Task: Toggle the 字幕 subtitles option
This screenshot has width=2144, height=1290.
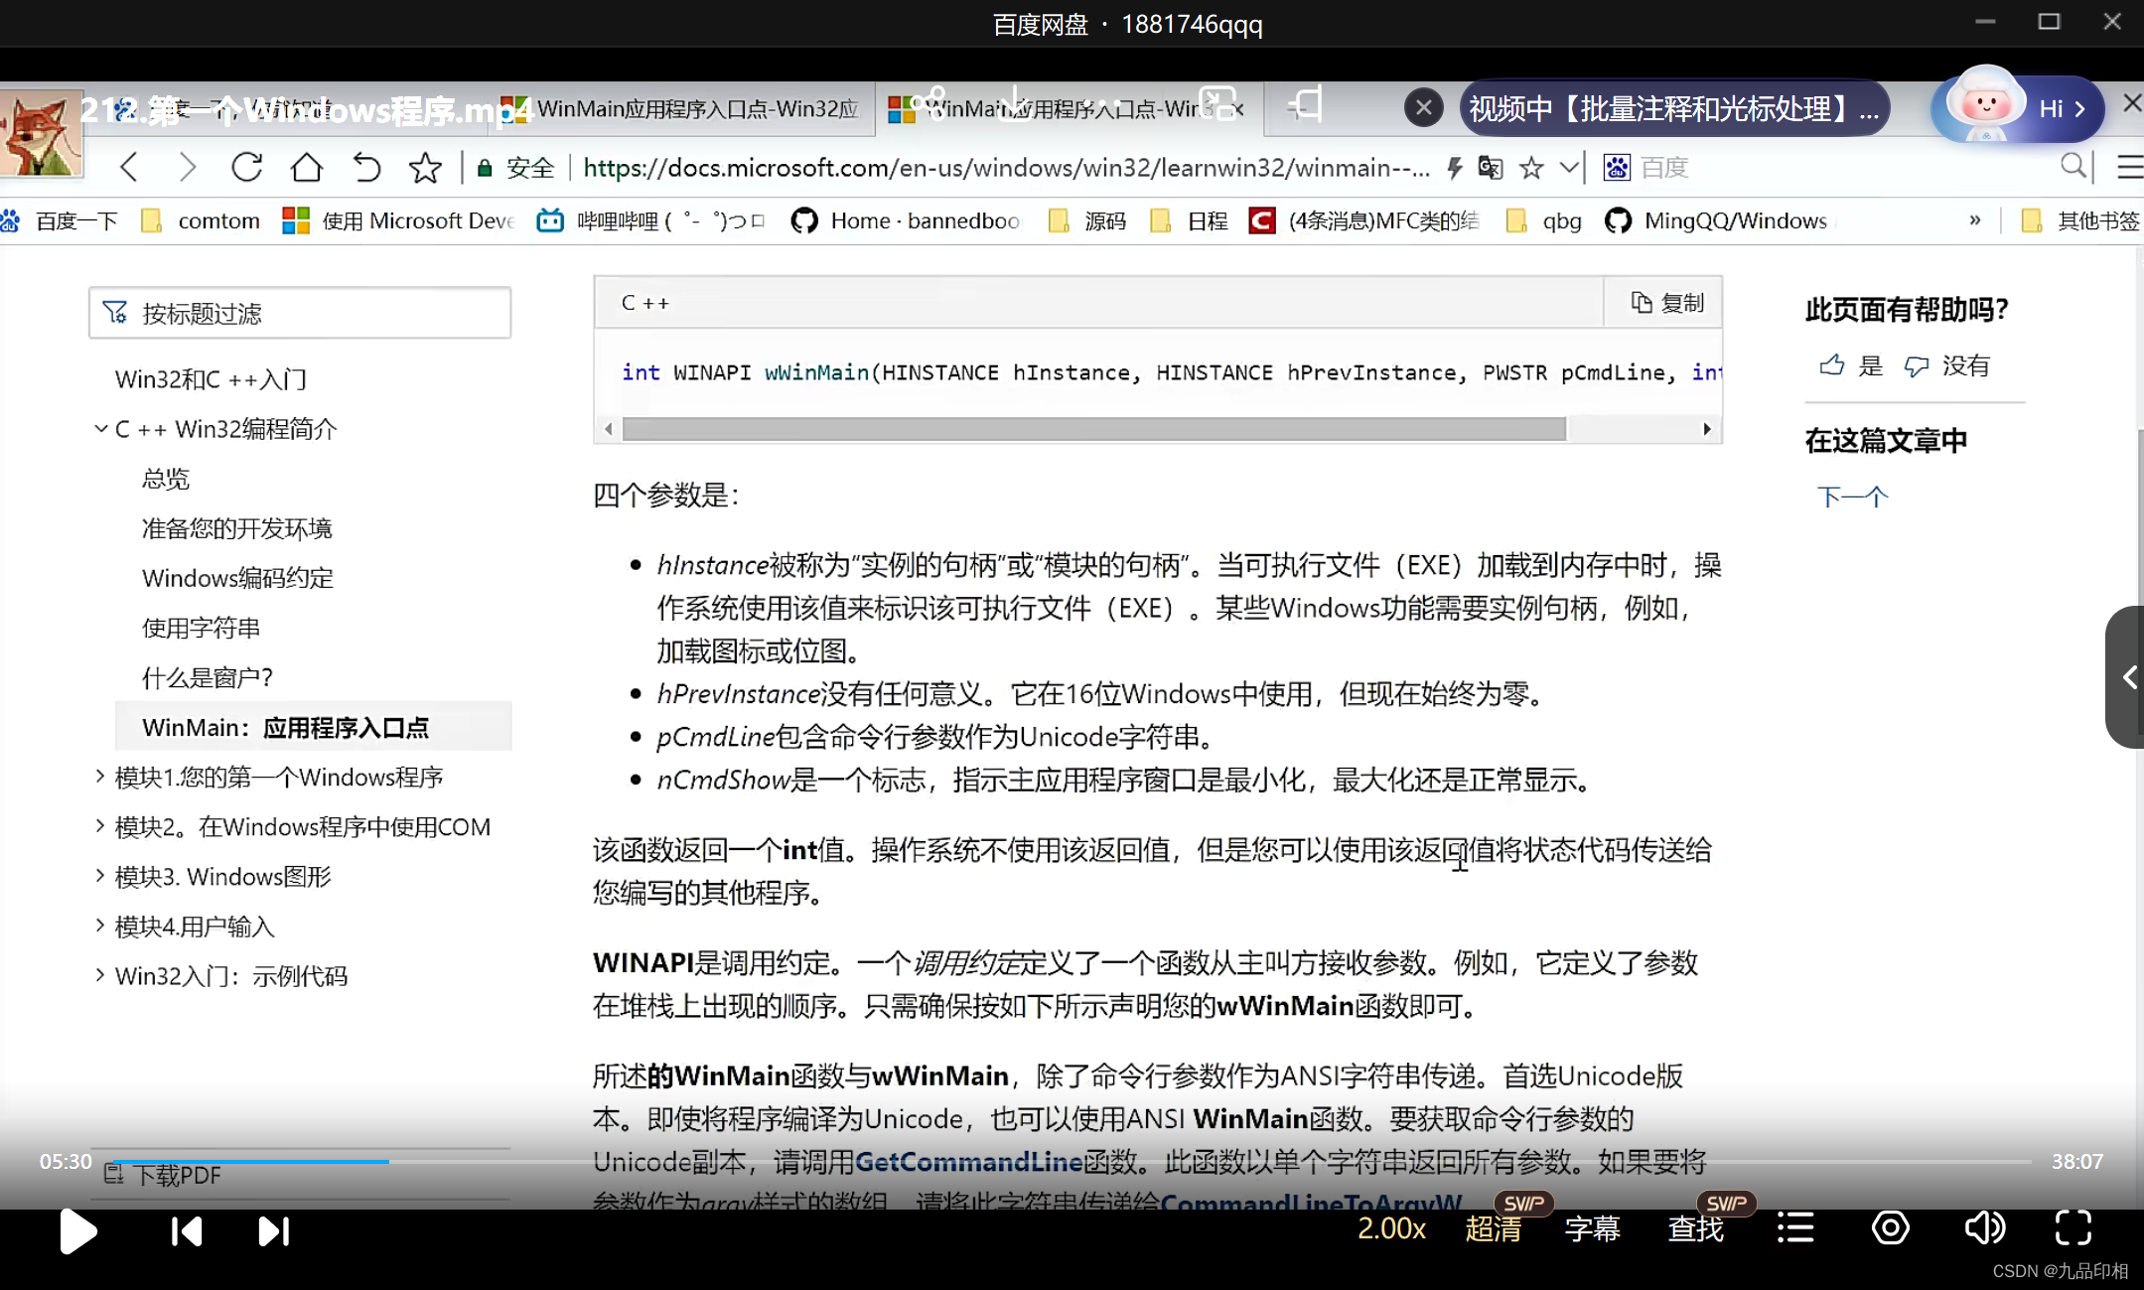Action: 1592,1228
